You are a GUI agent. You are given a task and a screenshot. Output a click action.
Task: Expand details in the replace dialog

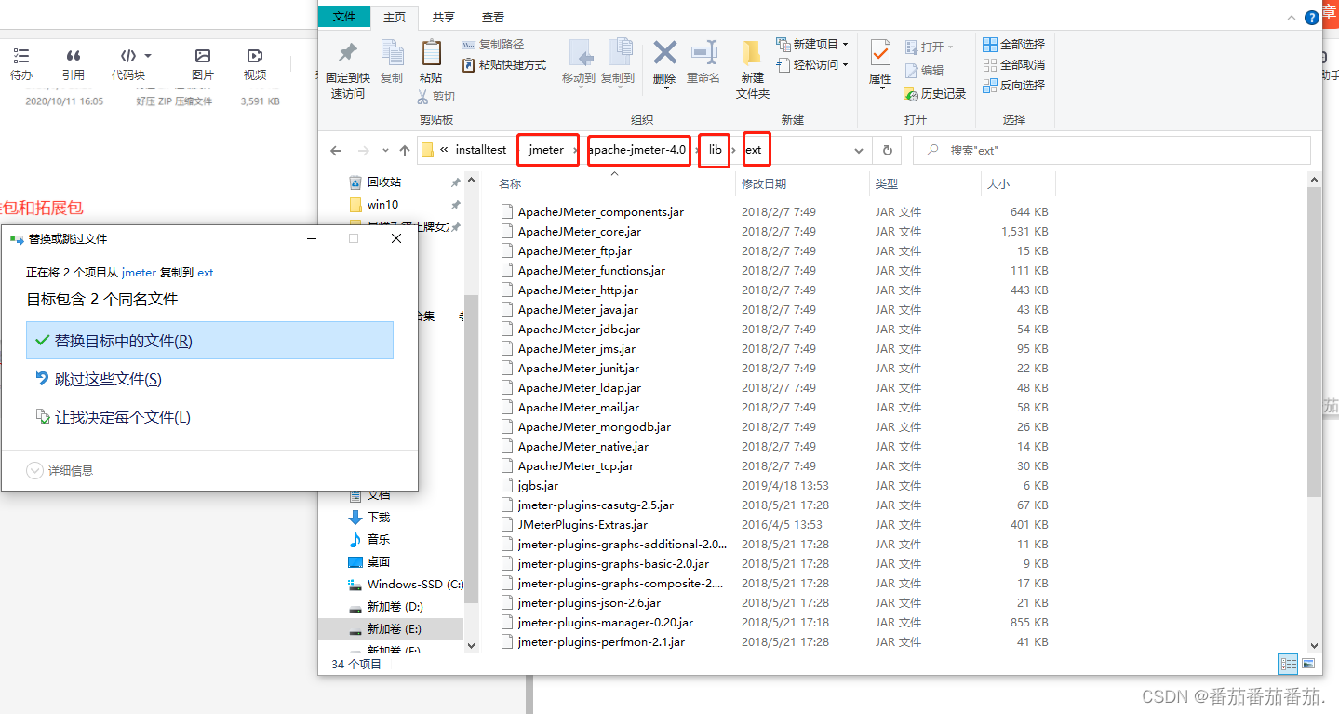[60, 471]
